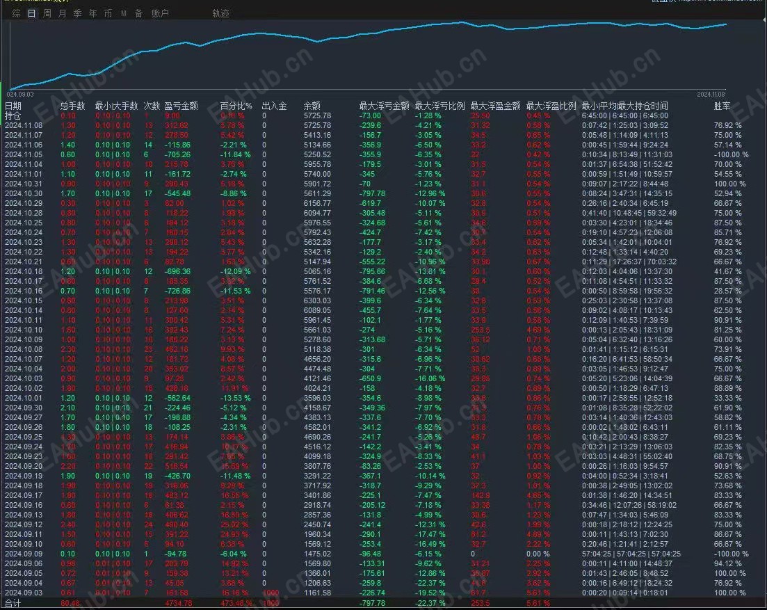Click deposit 1000 in 2024.09.03 row
The image size is (767, 610).
click(x=271, y=593)
